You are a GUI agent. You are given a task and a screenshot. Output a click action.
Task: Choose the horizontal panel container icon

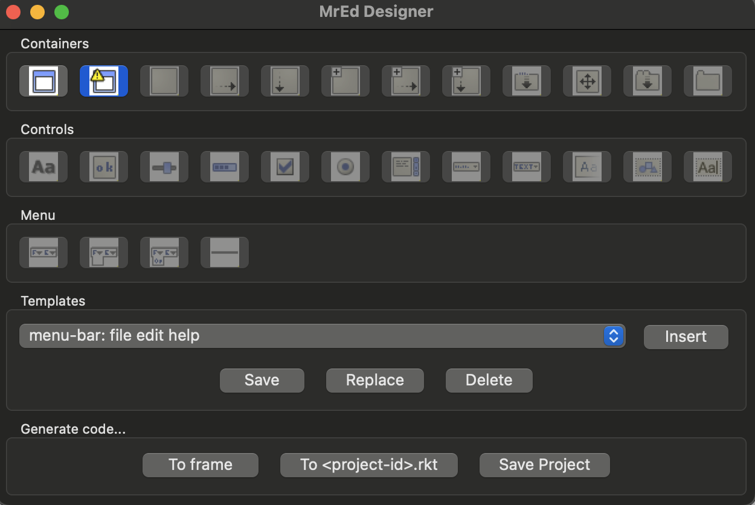pyautogui.click(x=225, y=81)
